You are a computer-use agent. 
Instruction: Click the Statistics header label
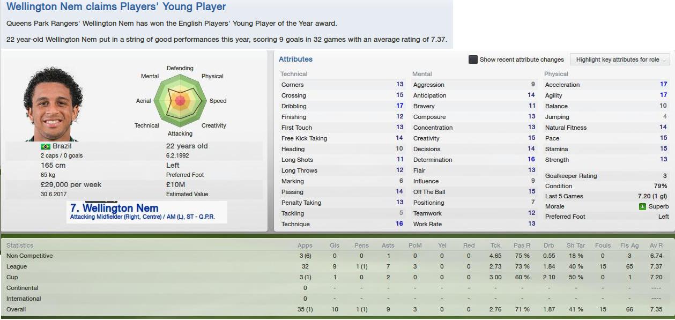20,245
